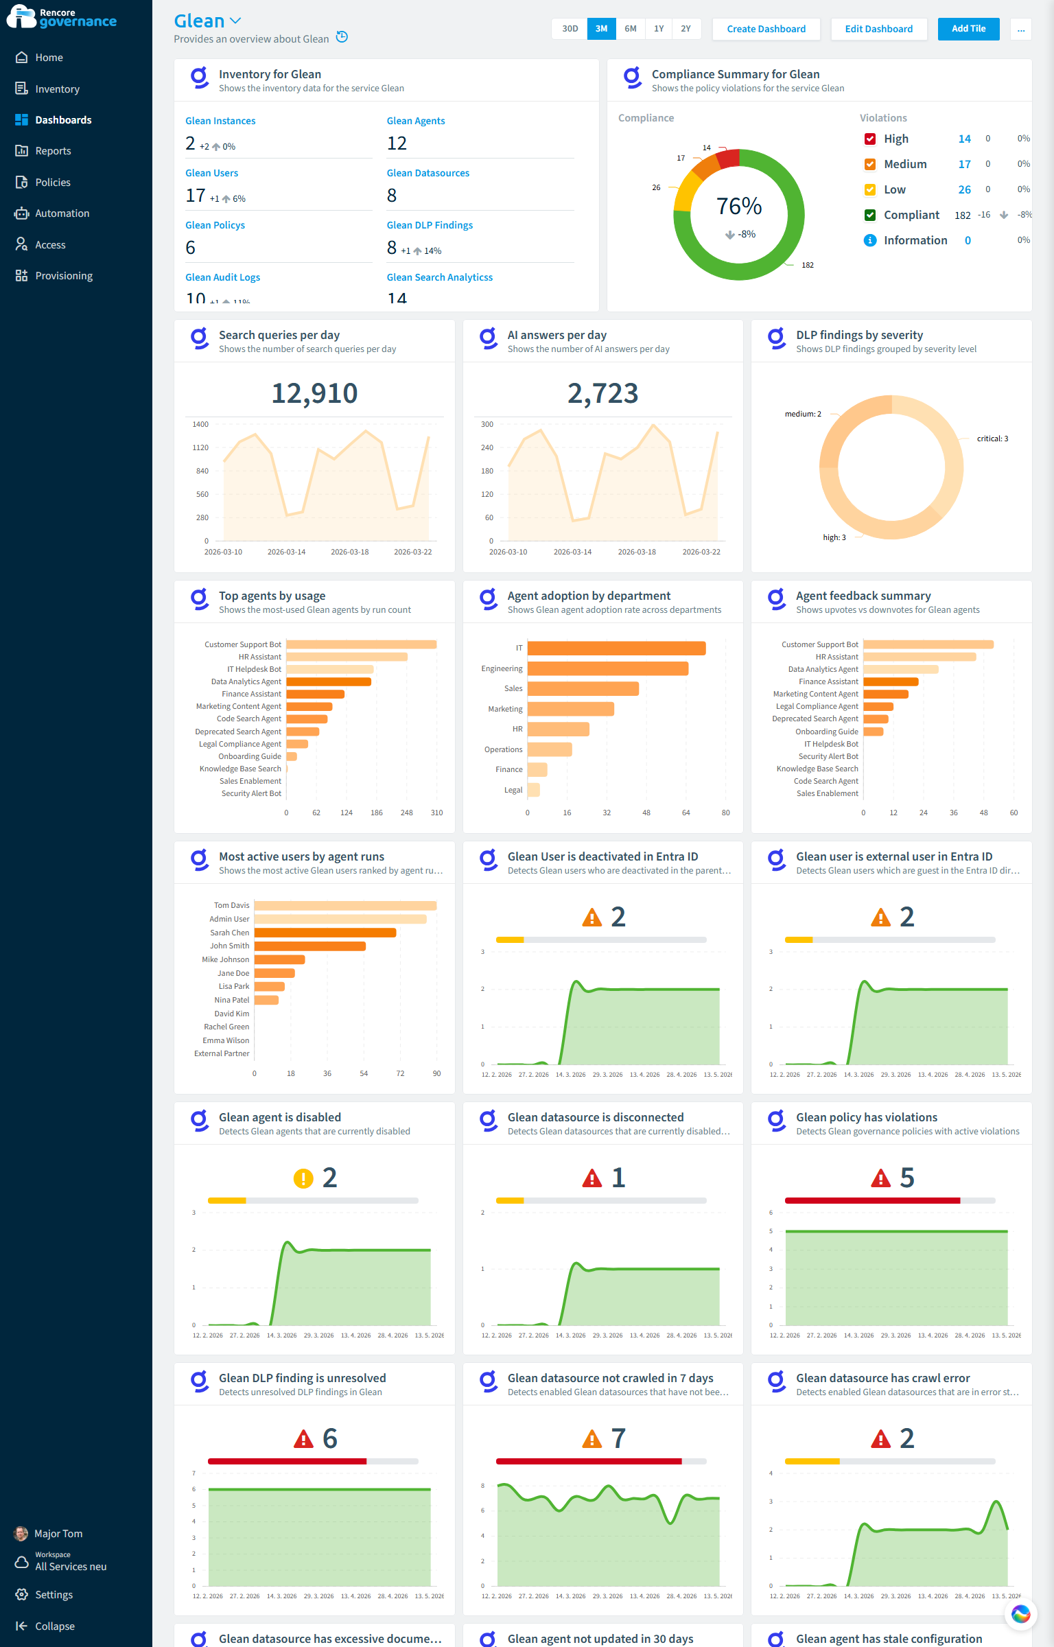Screen dimensions: 1054x1647
Task: Open the Policies sidebar icon
Action: pos(22,183)
